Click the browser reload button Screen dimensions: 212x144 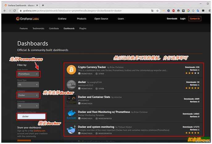15,11
